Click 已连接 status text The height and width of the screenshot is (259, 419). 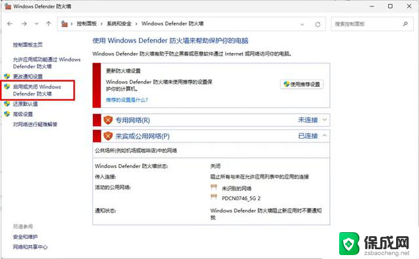pos(308,136)
